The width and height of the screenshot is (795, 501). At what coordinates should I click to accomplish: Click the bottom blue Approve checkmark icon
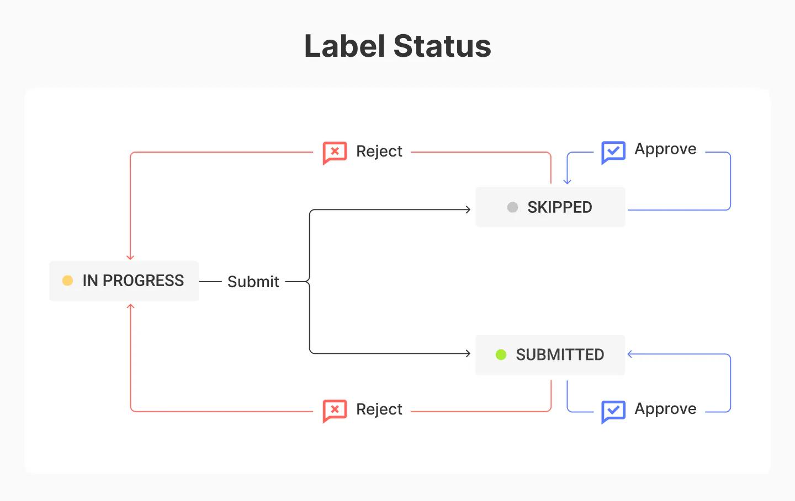(x=613, y=411)
